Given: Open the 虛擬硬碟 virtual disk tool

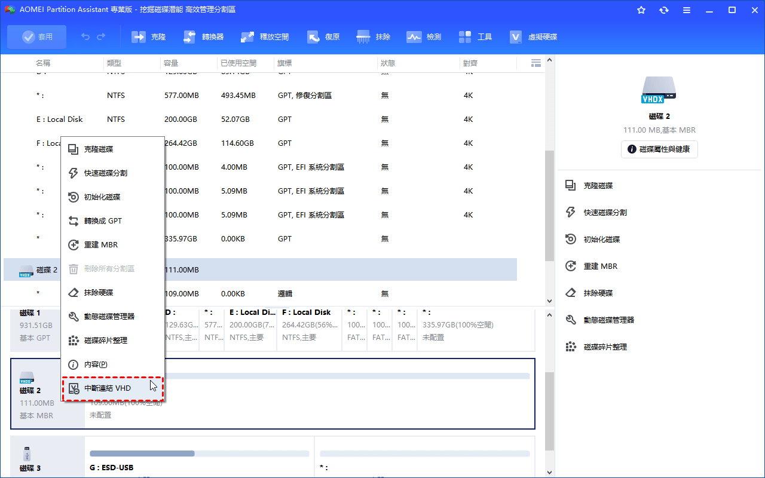Looking at the screenshot, I should click(533, 37).
